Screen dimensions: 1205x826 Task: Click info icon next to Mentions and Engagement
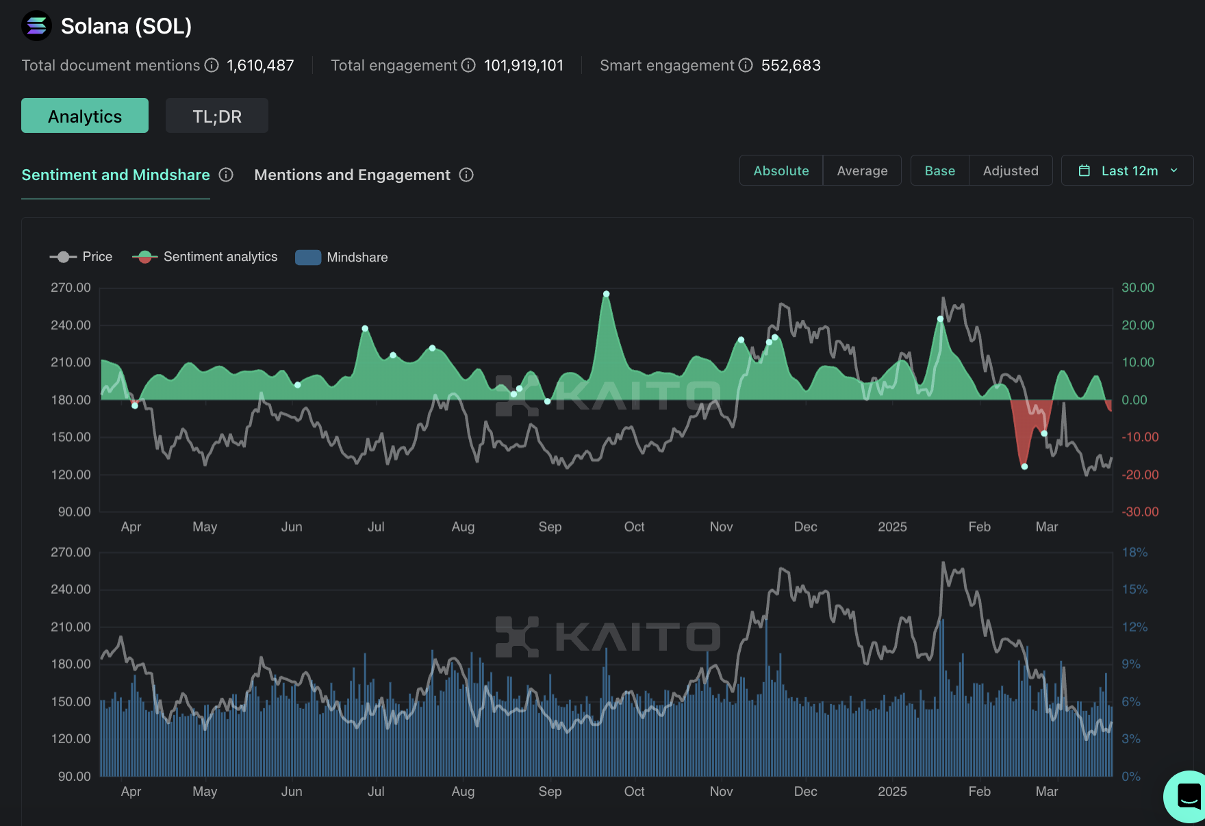[x=466, y=175]
